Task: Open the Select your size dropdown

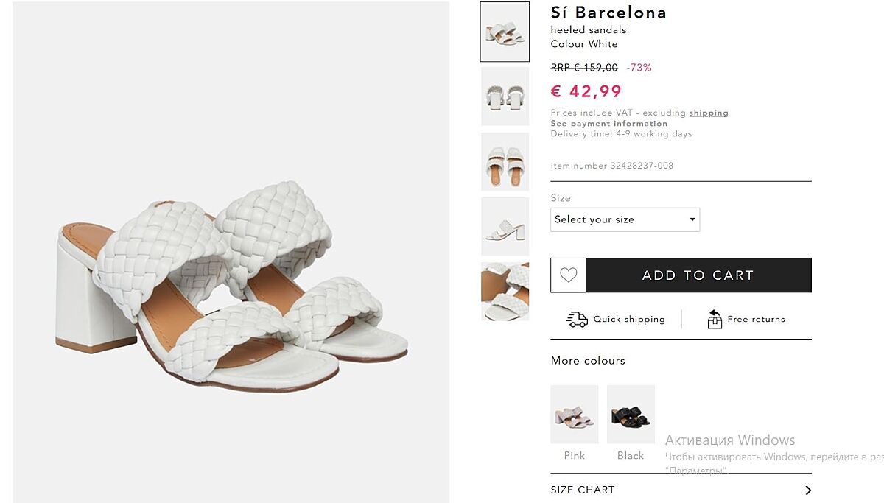Action: tap(624, 219)
